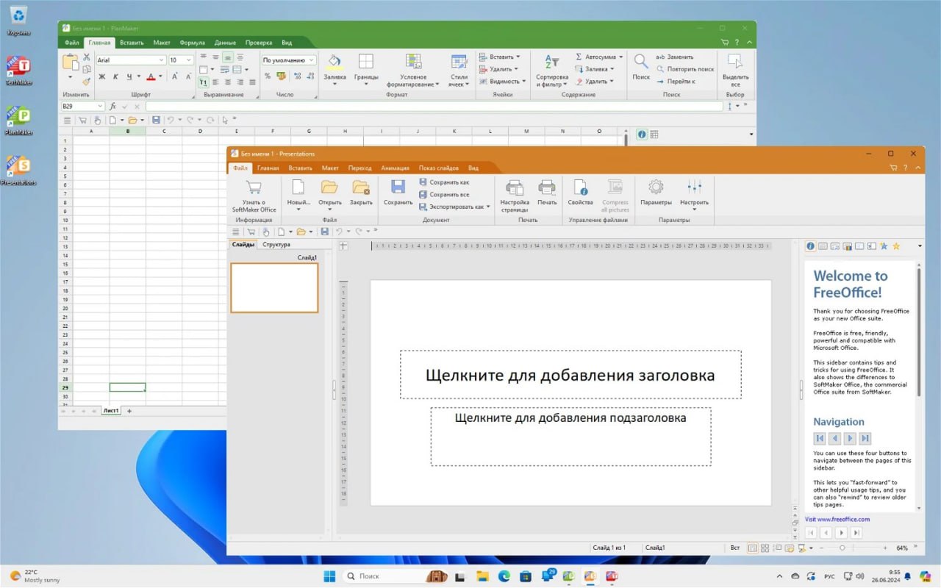Image resolution: width=941 pixels, height=588 pixels.
Task: Open the По умолчанию number format dropdown
Action: (x=312, y=60)
